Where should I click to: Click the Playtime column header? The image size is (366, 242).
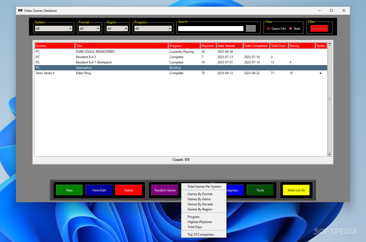pos(208,46)
